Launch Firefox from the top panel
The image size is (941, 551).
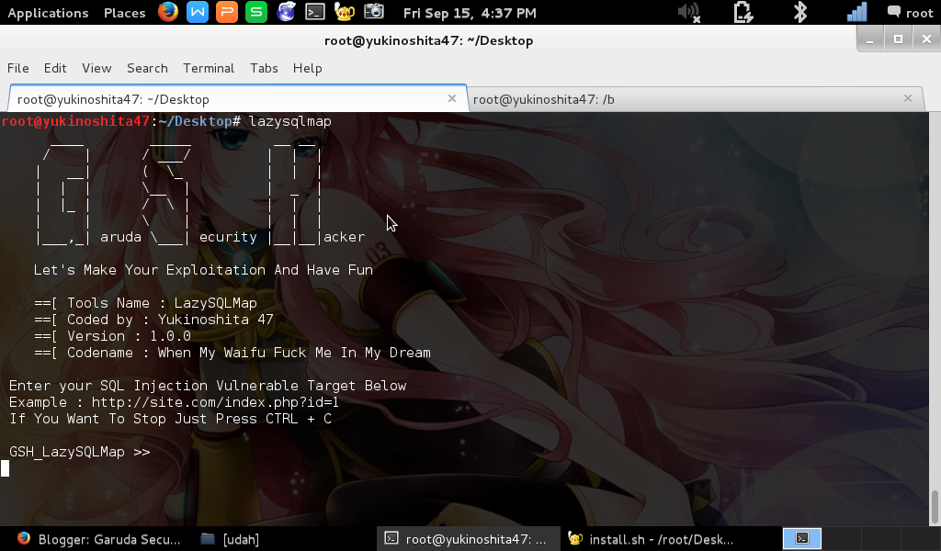click(168, 12)
